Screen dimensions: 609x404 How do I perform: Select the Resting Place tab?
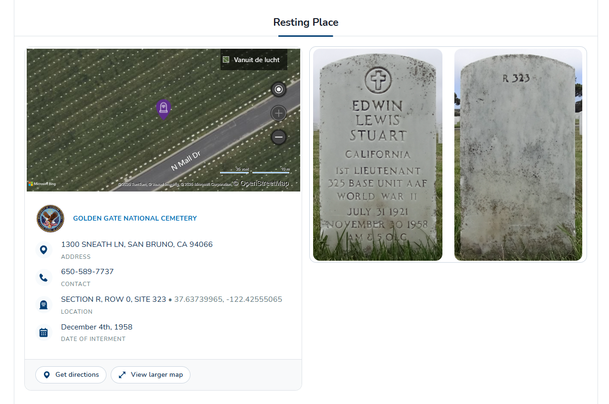[305, 22]
